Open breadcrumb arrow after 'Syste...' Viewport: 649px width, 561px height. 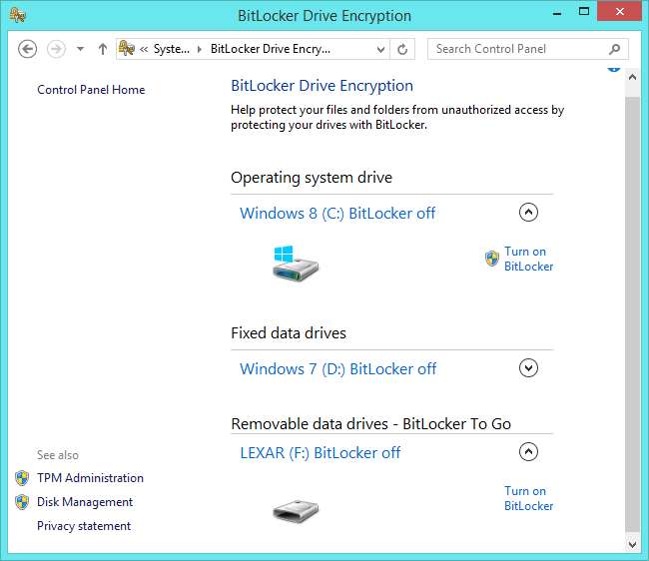(200, 50)
